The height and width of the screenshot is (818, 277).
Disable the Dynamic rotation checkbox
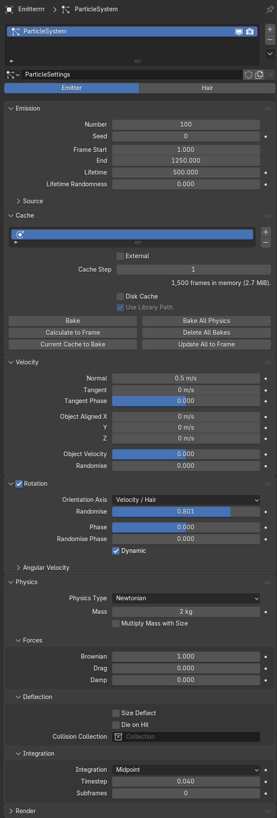[116, 551]
